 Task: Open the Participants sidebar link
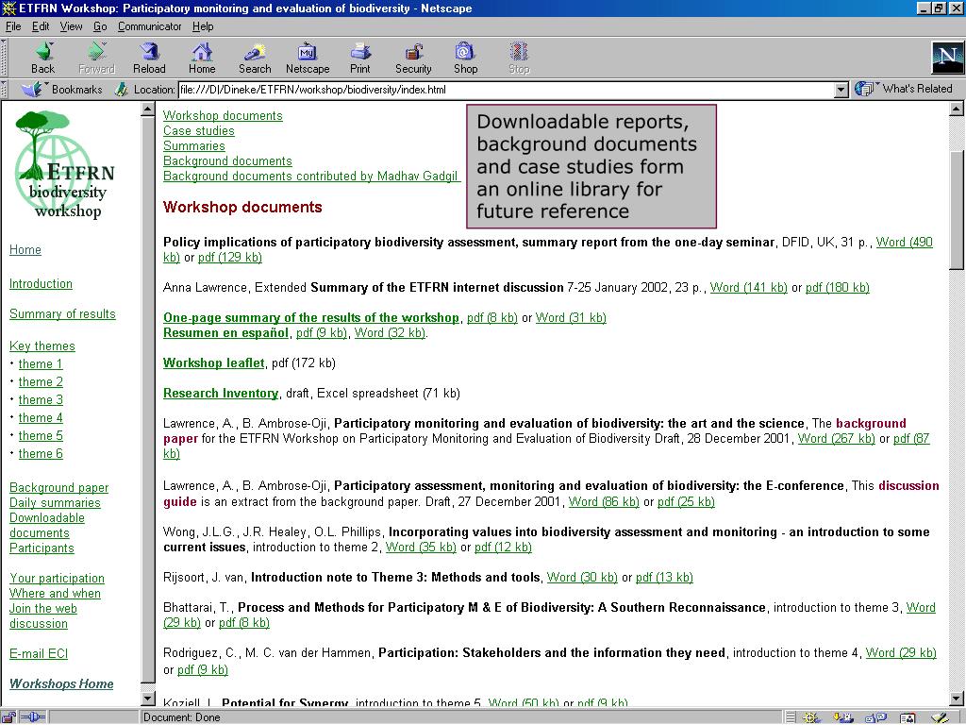(42, 548)
